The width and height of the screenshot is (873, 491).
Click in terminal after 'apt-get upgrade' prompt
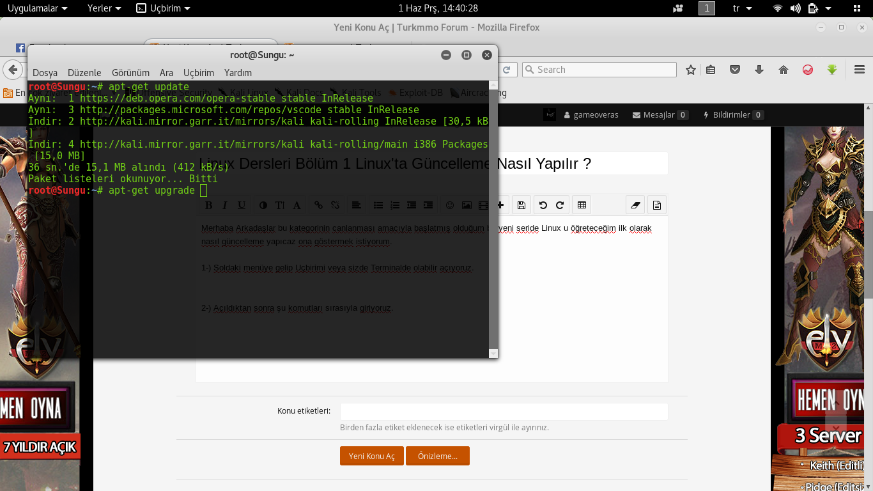[203, 191]
